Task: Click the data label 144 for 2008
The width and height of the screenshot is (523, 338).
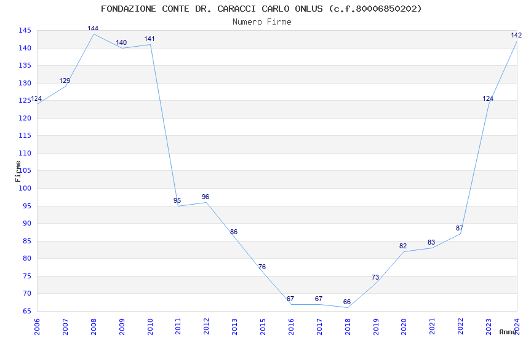Action: (x=93, y=28)
